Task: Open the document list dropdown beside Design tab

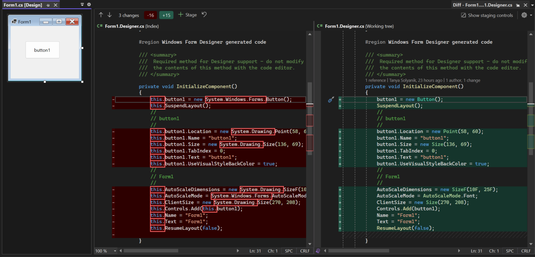Action: pos(82,5)
